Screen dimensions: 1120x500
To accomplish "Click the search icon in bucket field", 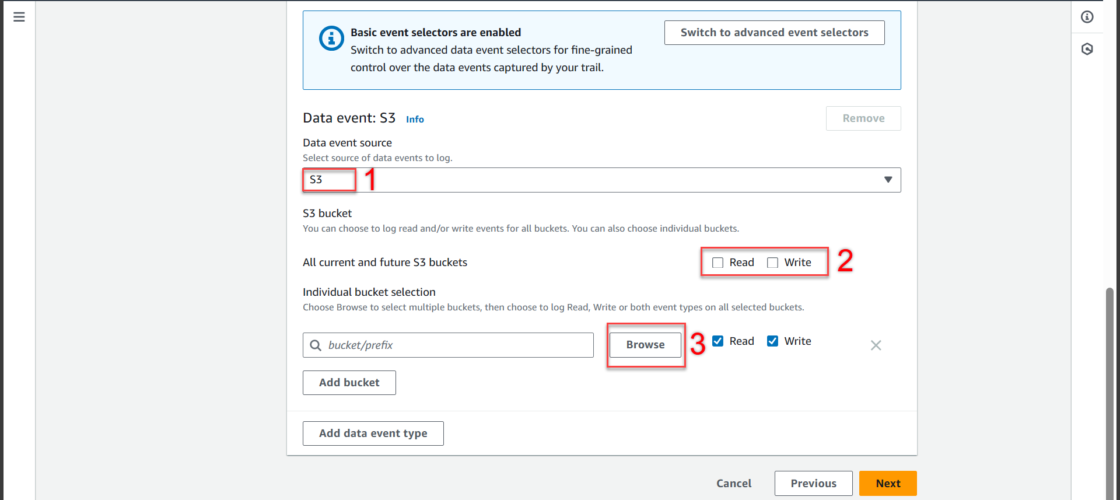I will pyautogui.click(x=316, y=345).
